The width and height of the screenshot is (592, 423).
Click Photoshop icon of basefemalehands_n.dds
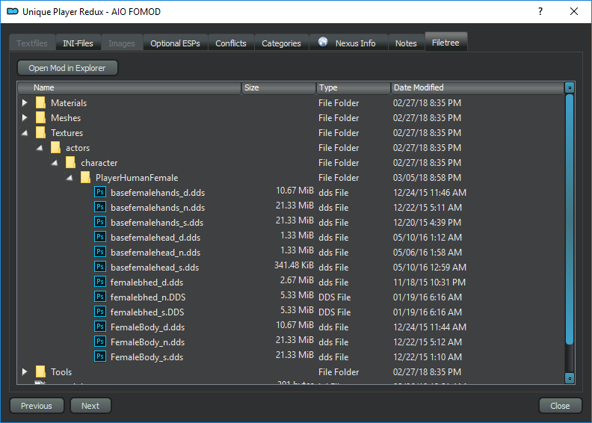(x=100, y=207)
